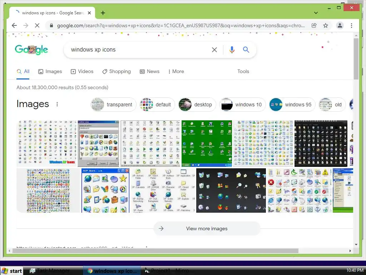Screen dimensions: 366x275
Task: Bookmark this page with the star
Action: point(326,25)
